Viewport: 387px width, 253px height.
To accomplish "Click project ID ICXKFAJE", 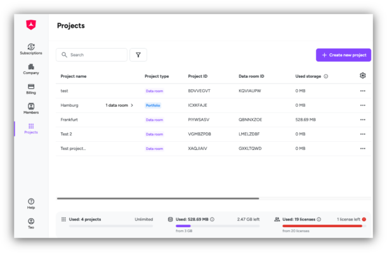I will (197, 106).
